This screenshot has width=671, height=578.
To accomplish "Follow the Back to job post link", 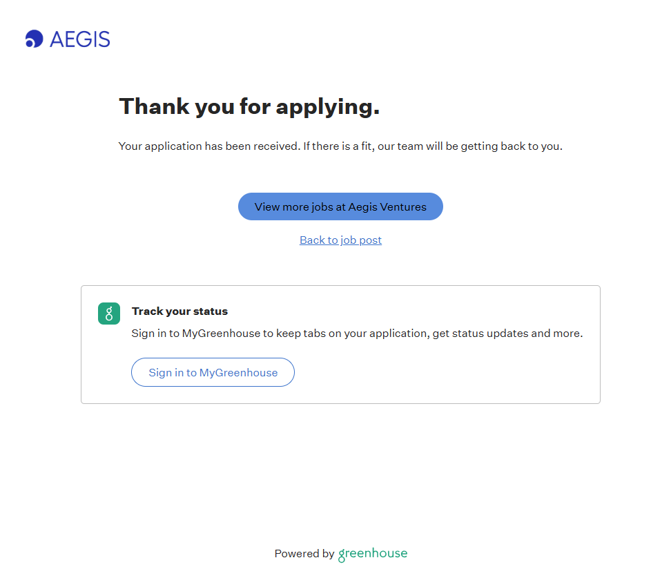I will (340, 240).
